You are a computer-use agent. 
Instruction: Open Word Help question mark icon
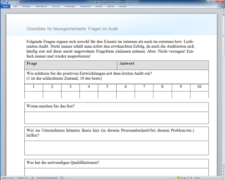(222, 6)
